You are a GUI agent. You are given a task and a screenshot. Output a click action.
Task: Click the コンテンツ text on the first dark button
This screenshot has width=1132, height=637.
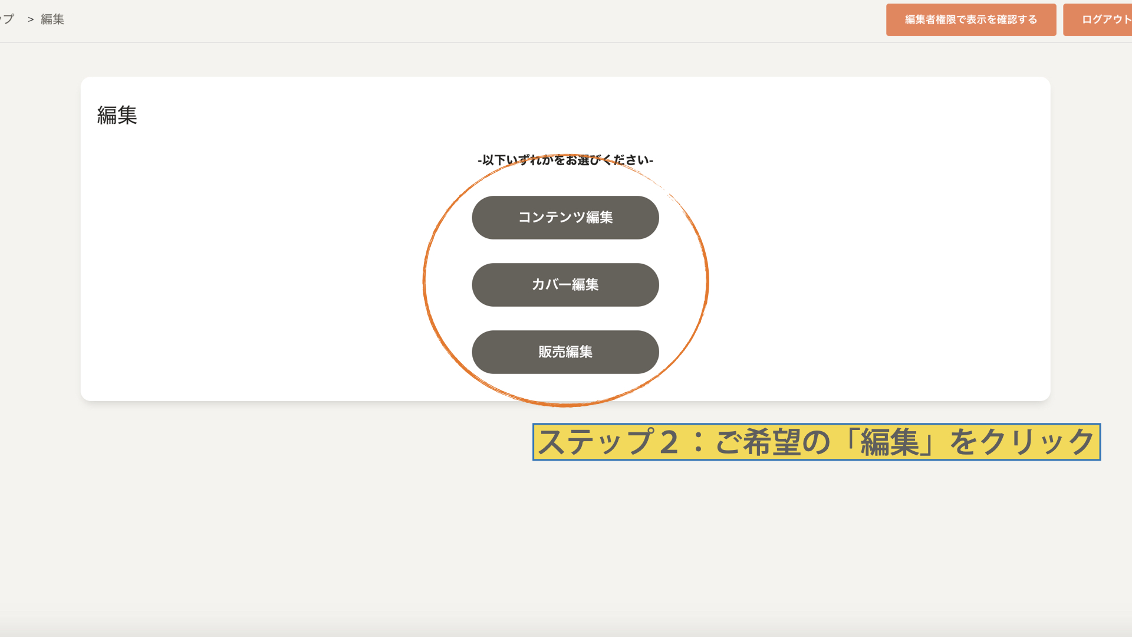click(x=551, y=218)
